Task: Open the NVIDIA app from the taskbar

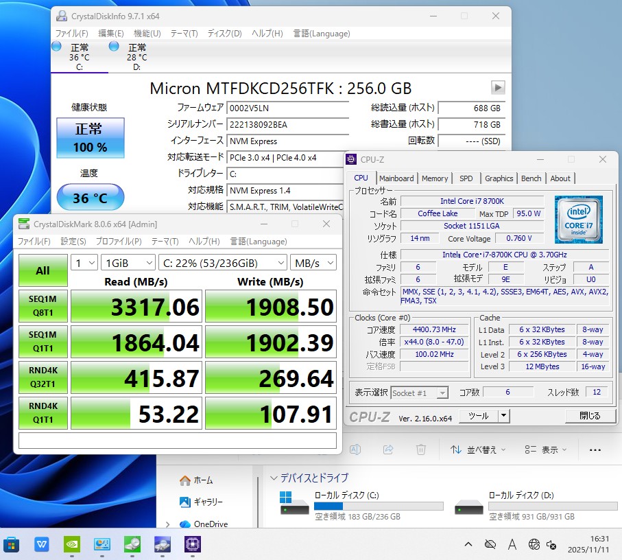Action: (72, 544)
